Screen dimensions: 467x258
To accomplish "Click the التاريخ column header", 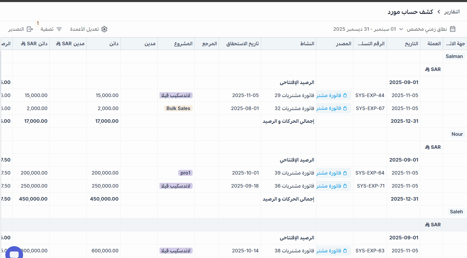I will (403, 44).
